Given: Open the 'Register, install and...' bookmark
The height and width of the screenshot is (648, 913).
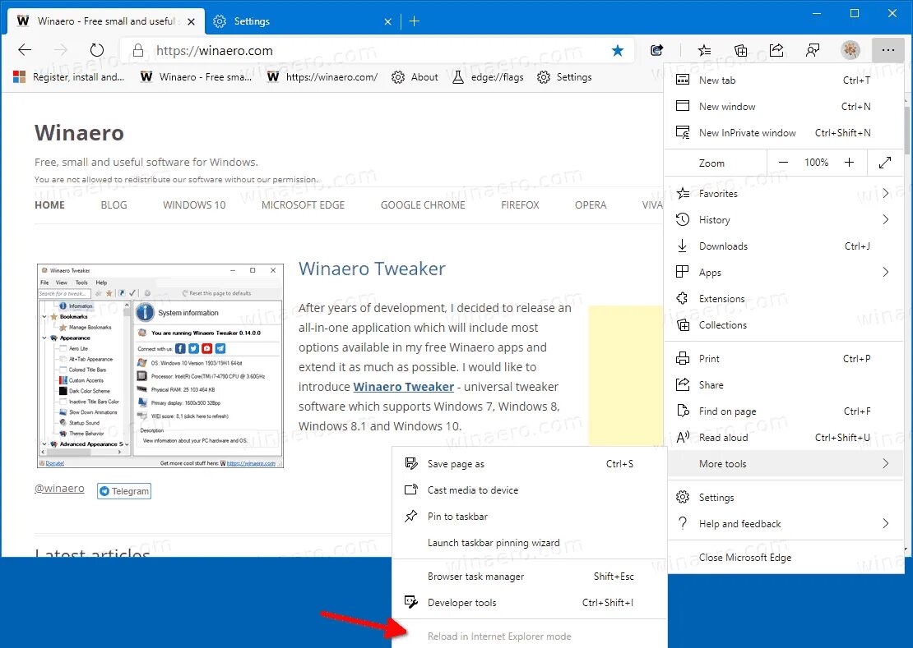Looking at the screenshot, I should 69,77.
